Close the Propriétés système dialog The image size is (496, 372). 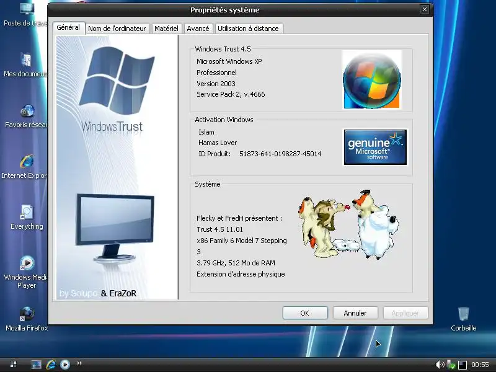(x=425, y=9)
